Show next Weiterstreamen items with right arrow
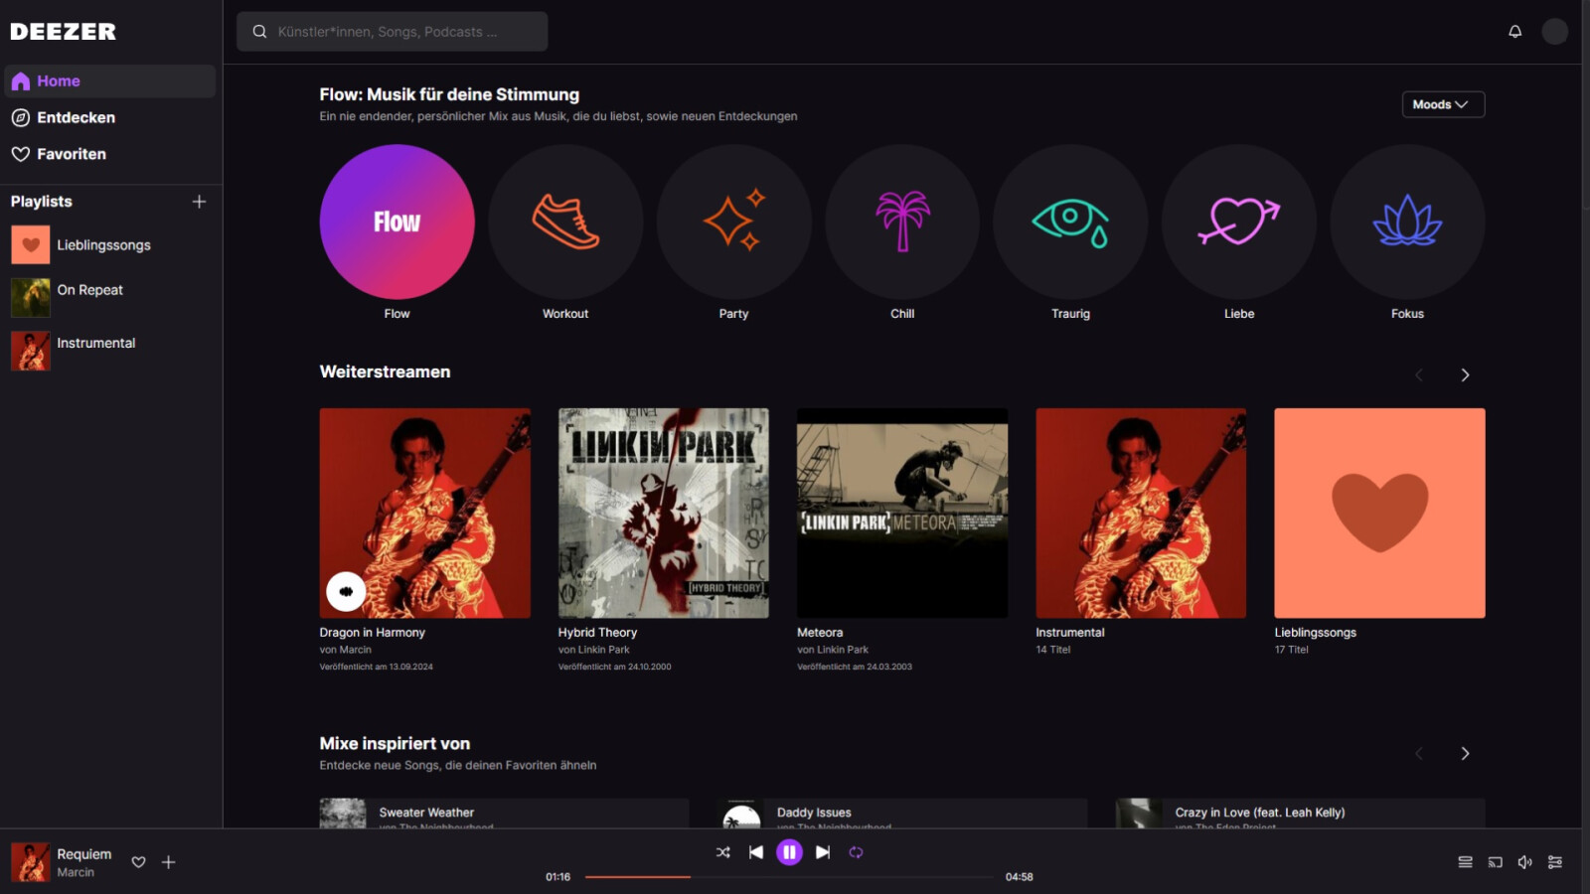1590x894 pixels. pyautogui.click(x=1465, y=374)
